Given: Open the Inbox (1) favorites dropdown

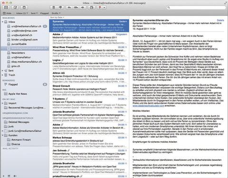Looking at the screenshot, I should pos(22,13).
